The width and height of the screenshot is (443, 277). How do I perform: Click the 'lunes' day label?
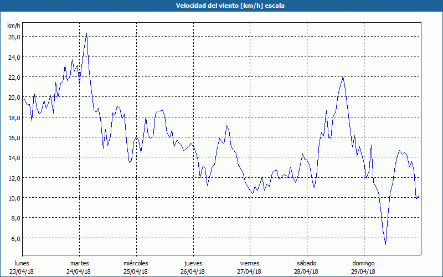click(x=22, y=263)
